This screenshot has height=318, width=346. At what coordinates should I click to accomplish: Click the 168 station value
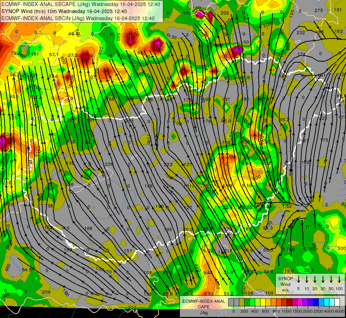88,228
